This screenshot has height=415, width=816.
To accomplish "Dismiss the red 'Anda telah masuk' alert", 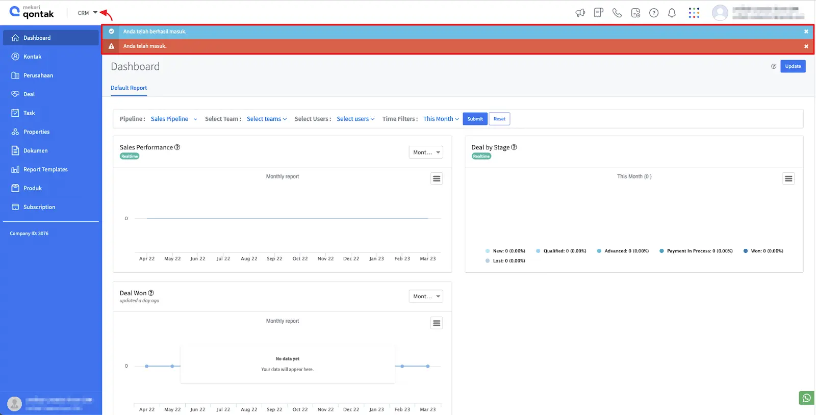I will [806, 46].
